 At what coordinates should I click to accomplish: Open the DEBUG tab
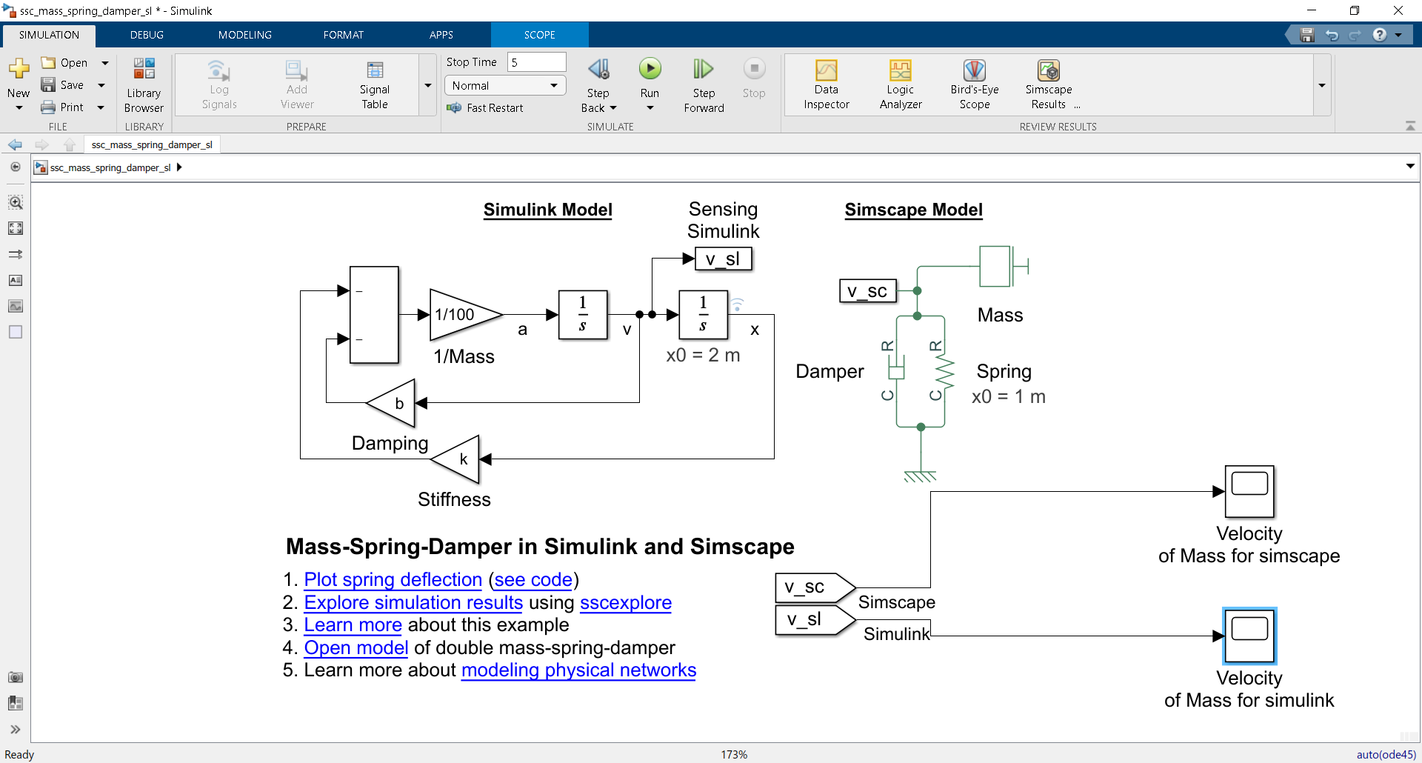pos(146,34)
